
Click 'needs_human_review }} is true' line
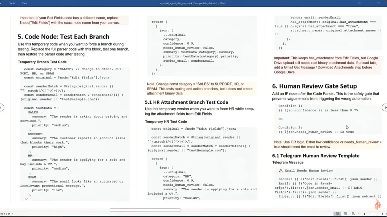point(316,132)
